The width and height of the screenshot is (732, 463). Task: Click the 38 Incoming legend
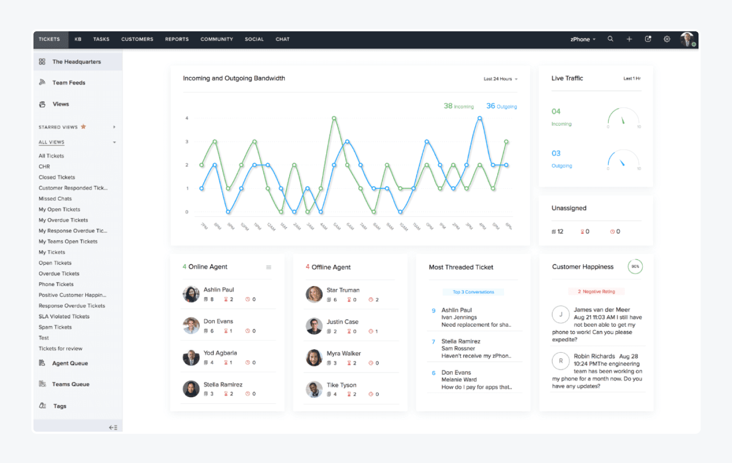[459, 106]
